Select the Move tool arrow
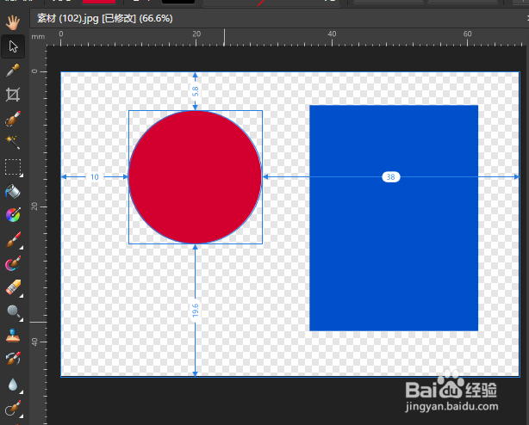529x425 pixels. pyautogui.click(x=13, y=46)
